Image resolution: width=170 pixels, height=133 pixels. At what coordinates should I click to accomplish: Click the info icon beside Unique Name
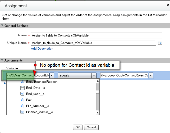click(160, 43)
